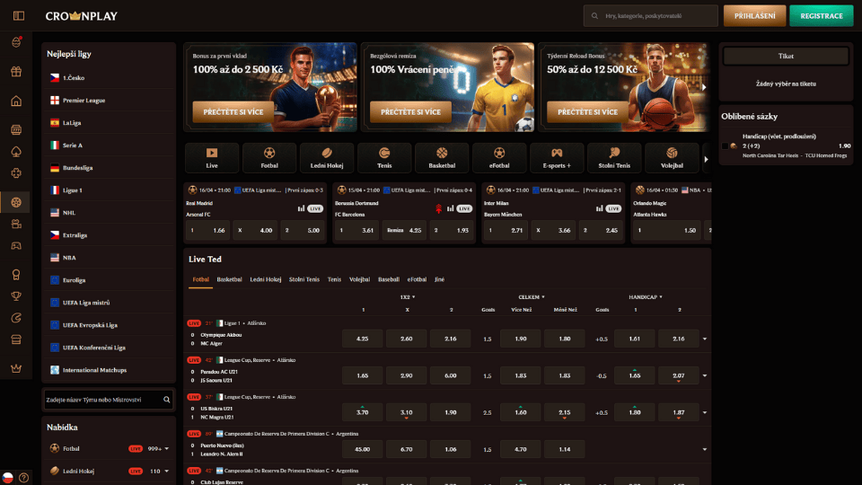Select the Volejbal sport category

coord(672,157)
